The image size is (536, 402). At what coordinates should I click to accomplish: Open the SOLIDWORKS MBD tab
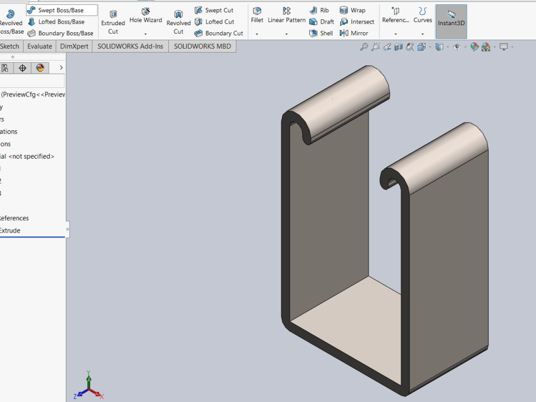point(202,46)
